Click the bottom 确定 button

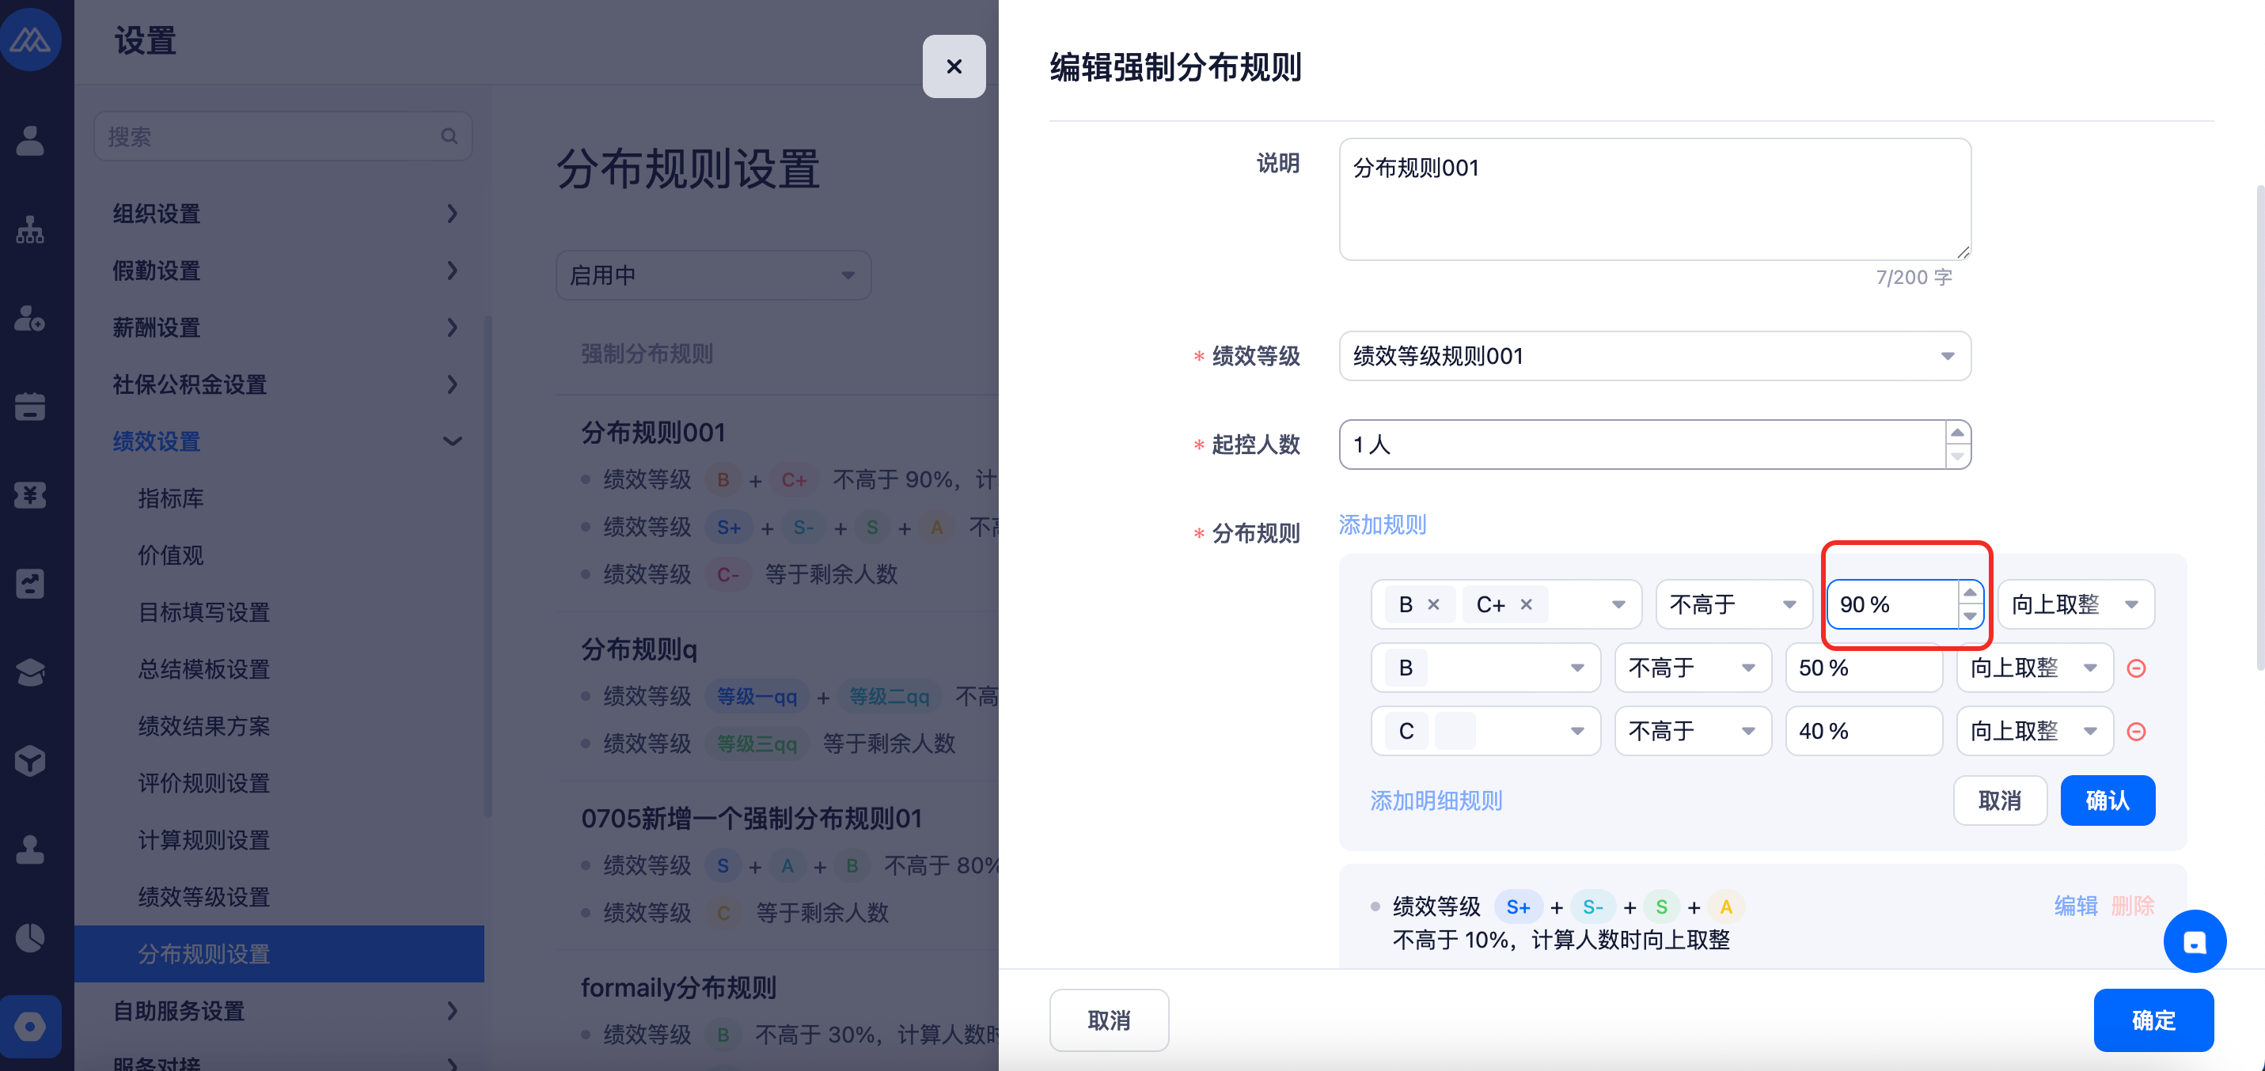(2153, 1020)
